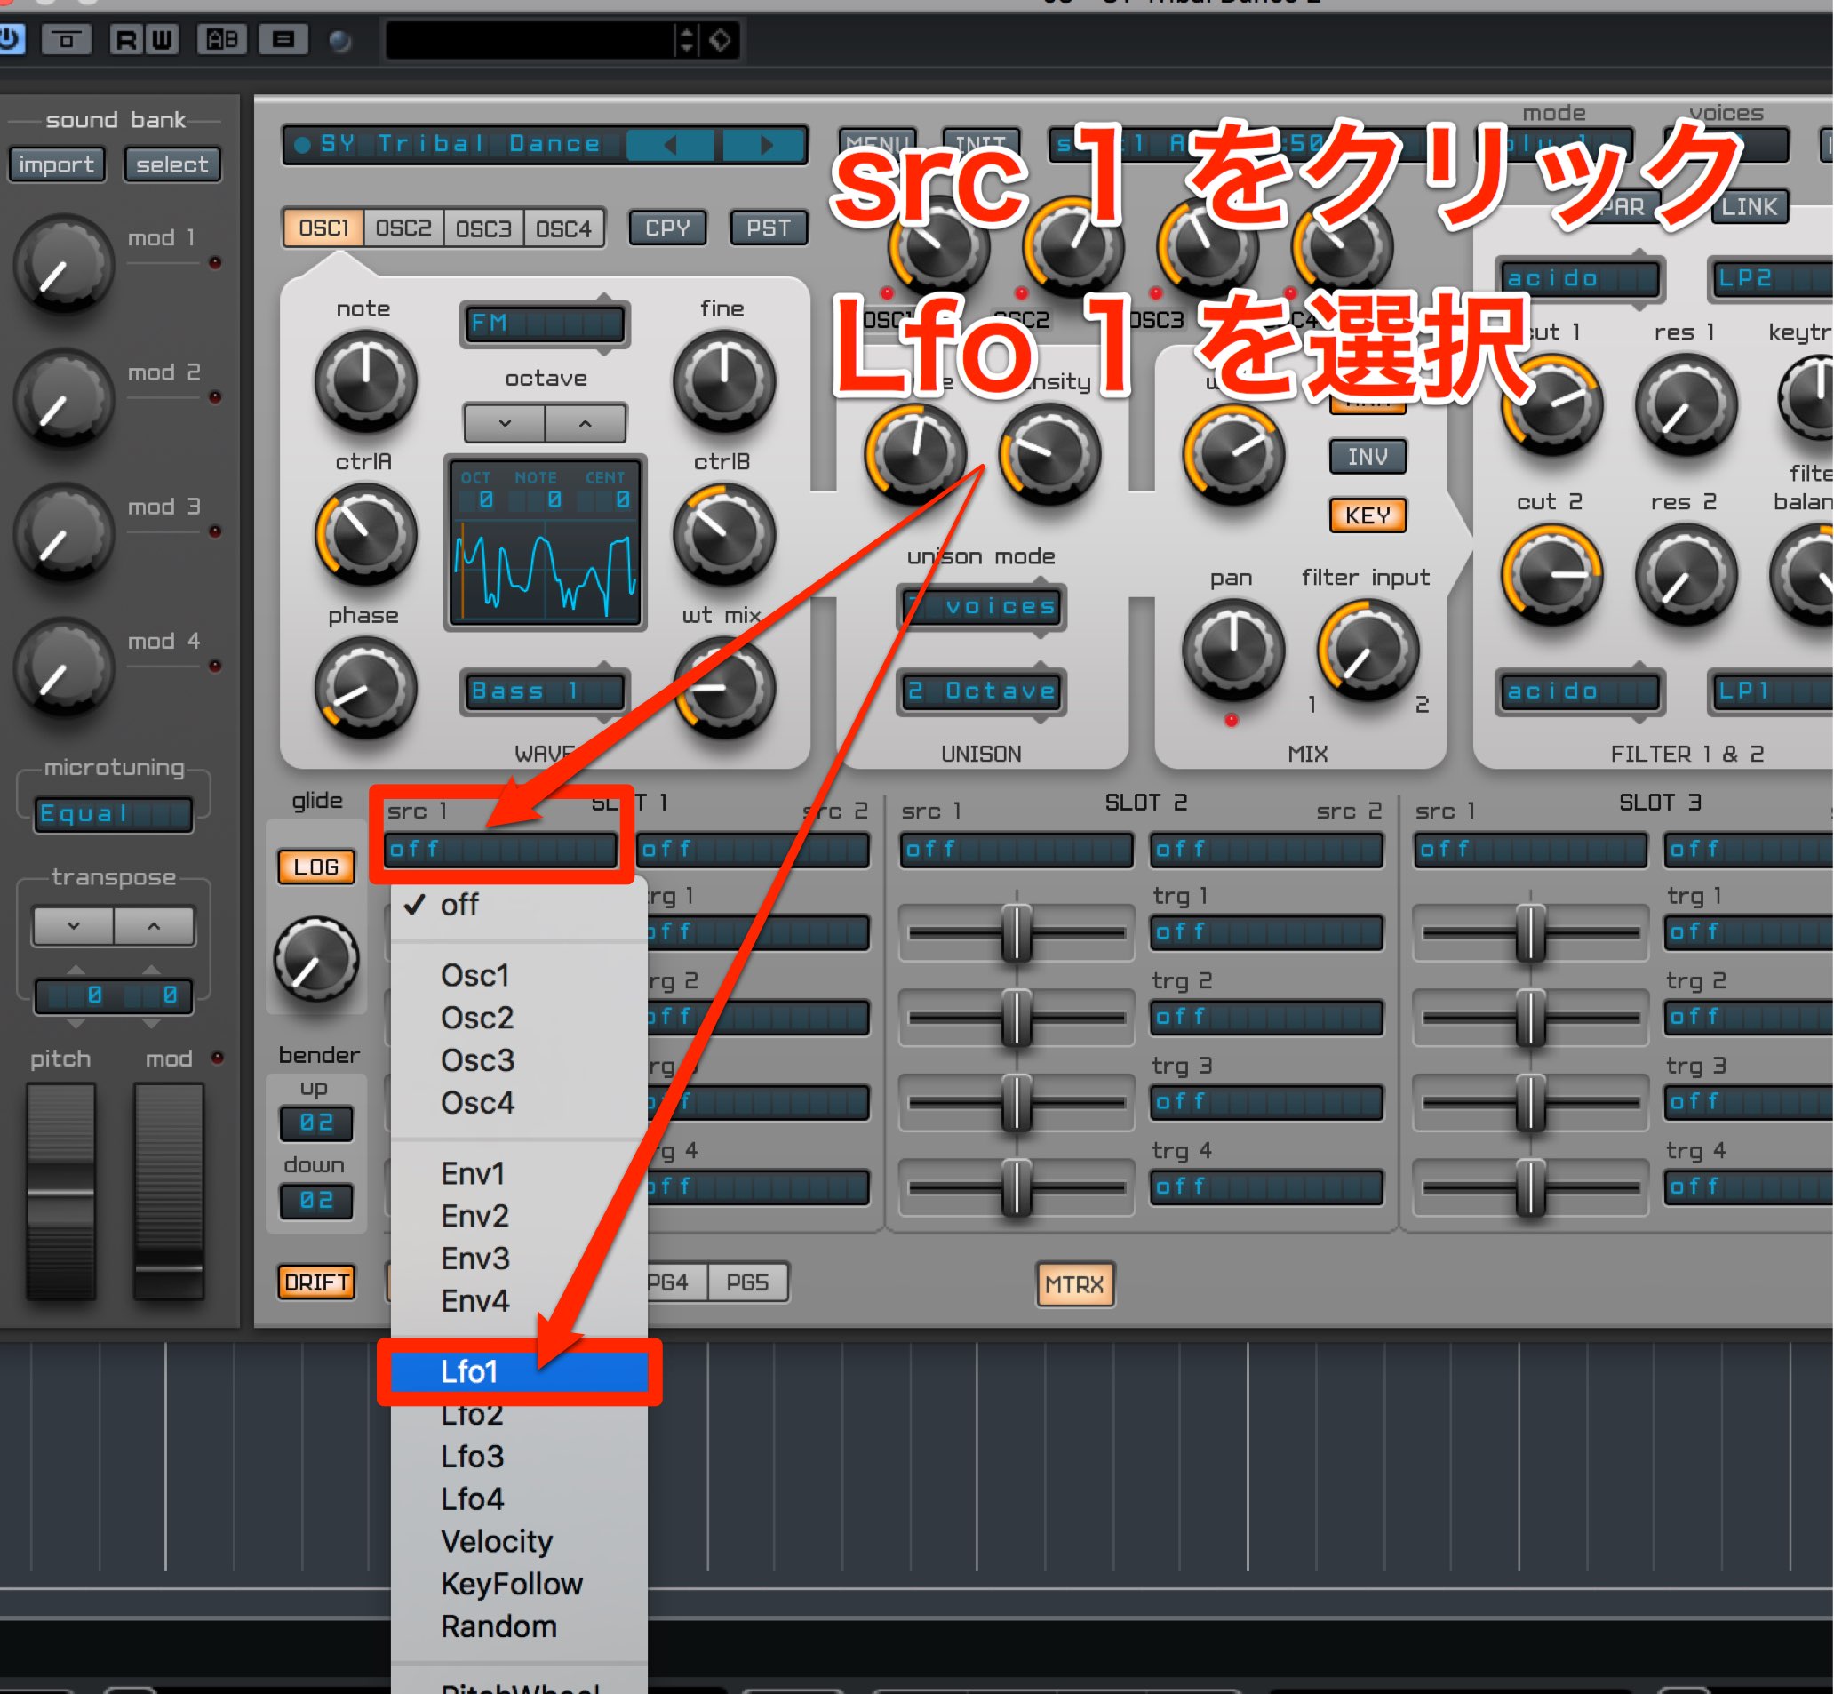Image resolution: width=1834 pixels, height=1694 pixels.
Task: Choose Lfo1 from the source menu
Action: click(x=519, y=1371)
